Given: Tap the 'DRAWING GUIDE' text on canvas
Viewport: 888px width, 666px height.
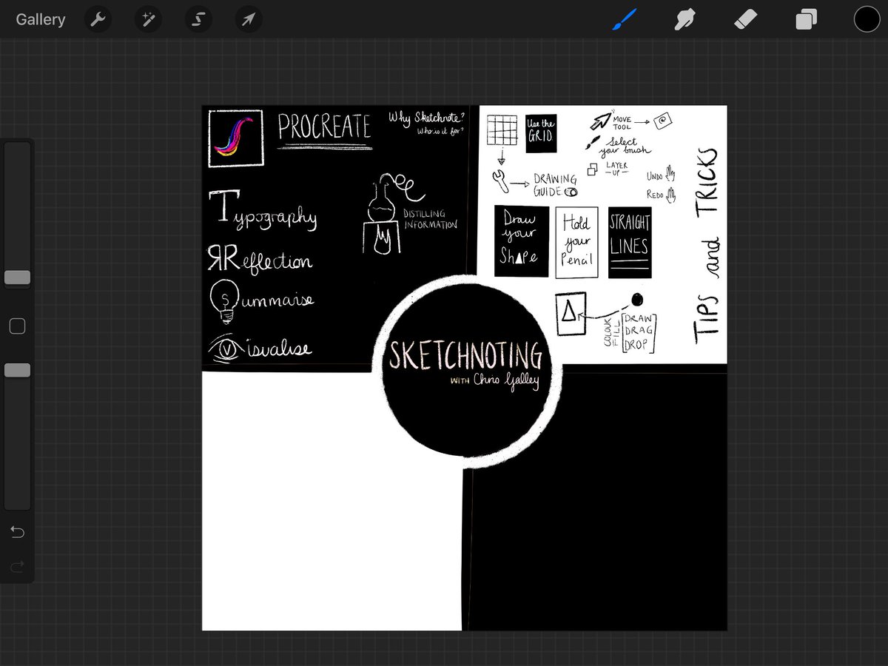Looking at the screenshot, I should point(555,185).
